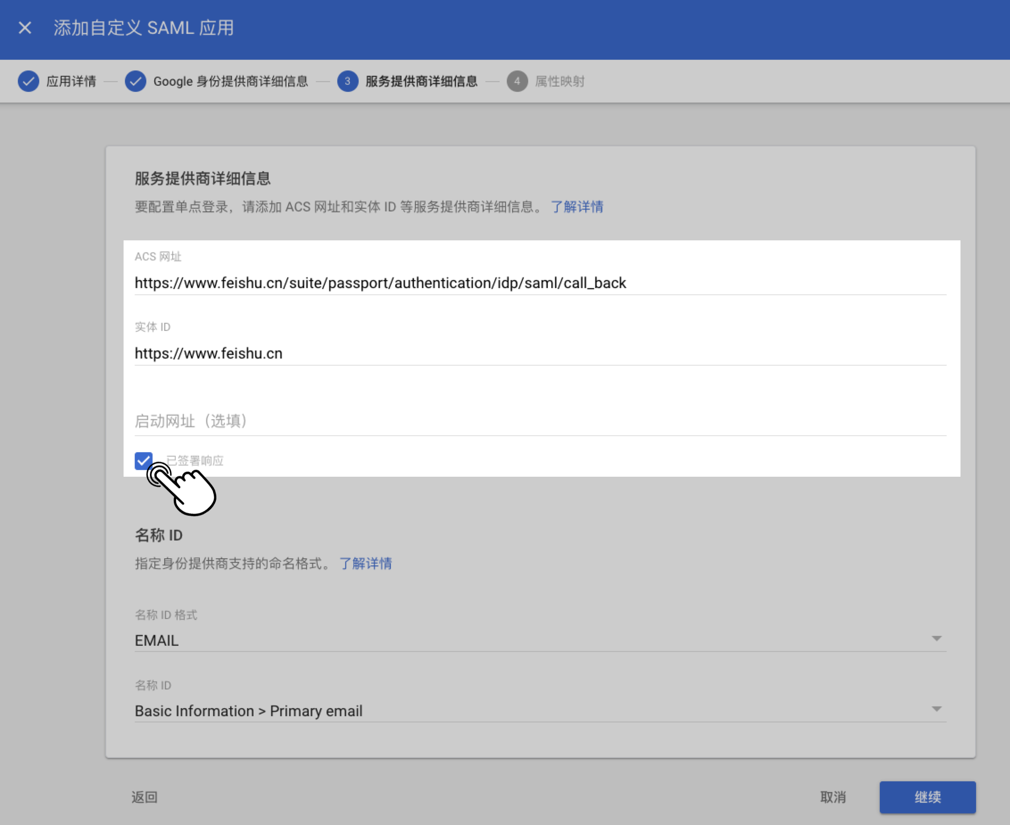The width and height of the screenshot is (1010, 825).
Task: Click the ACS 网址 input field
Action: 540,283
